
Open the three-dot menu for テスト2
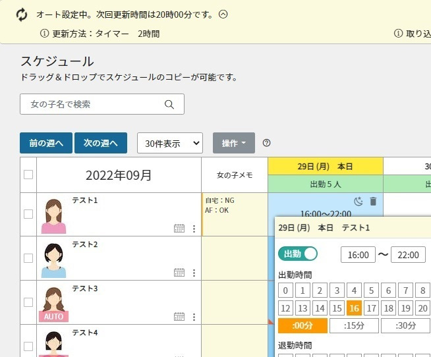(194, 272)
